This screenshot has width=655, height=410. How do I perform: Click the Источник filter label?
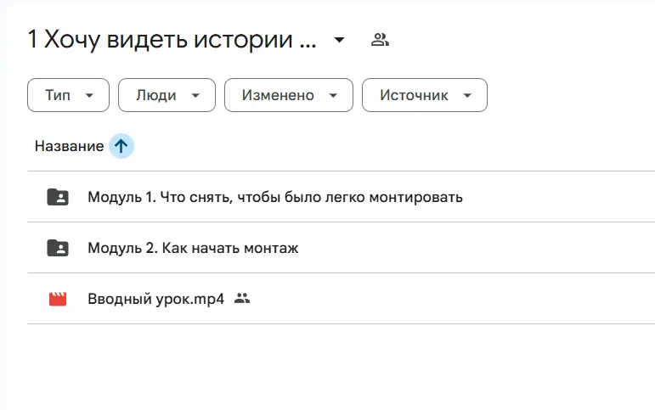pyautogui.click(x=414, y=96)
